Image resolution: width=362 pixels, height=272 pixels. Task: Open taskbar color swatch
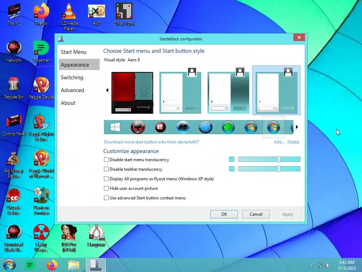[x=232, y=169]
